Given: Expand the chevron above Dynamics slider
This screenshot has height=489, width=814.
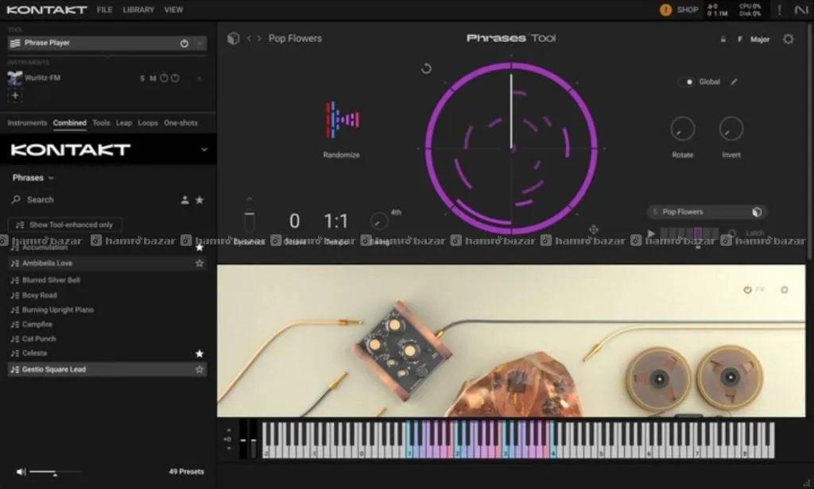Looking at the screenshot, I should click(x=249, y=199).
